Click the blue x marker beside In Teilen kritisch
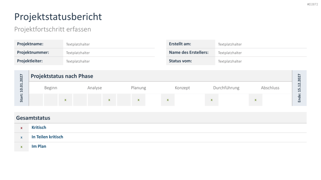Image resolution: width=321 pixels, height=180 pixels. pos(21,137)
